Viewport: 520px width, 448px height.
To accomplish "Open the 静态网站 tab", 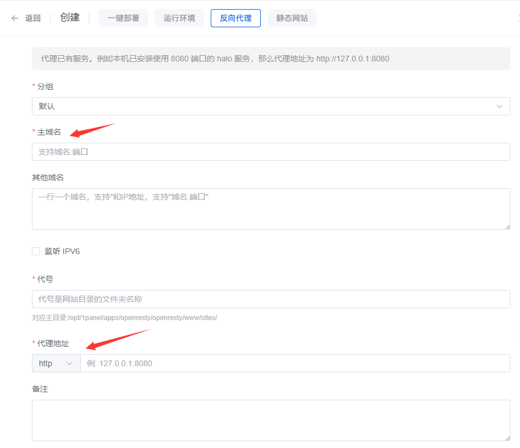I will pyautogui.click(x=292, y=18).
